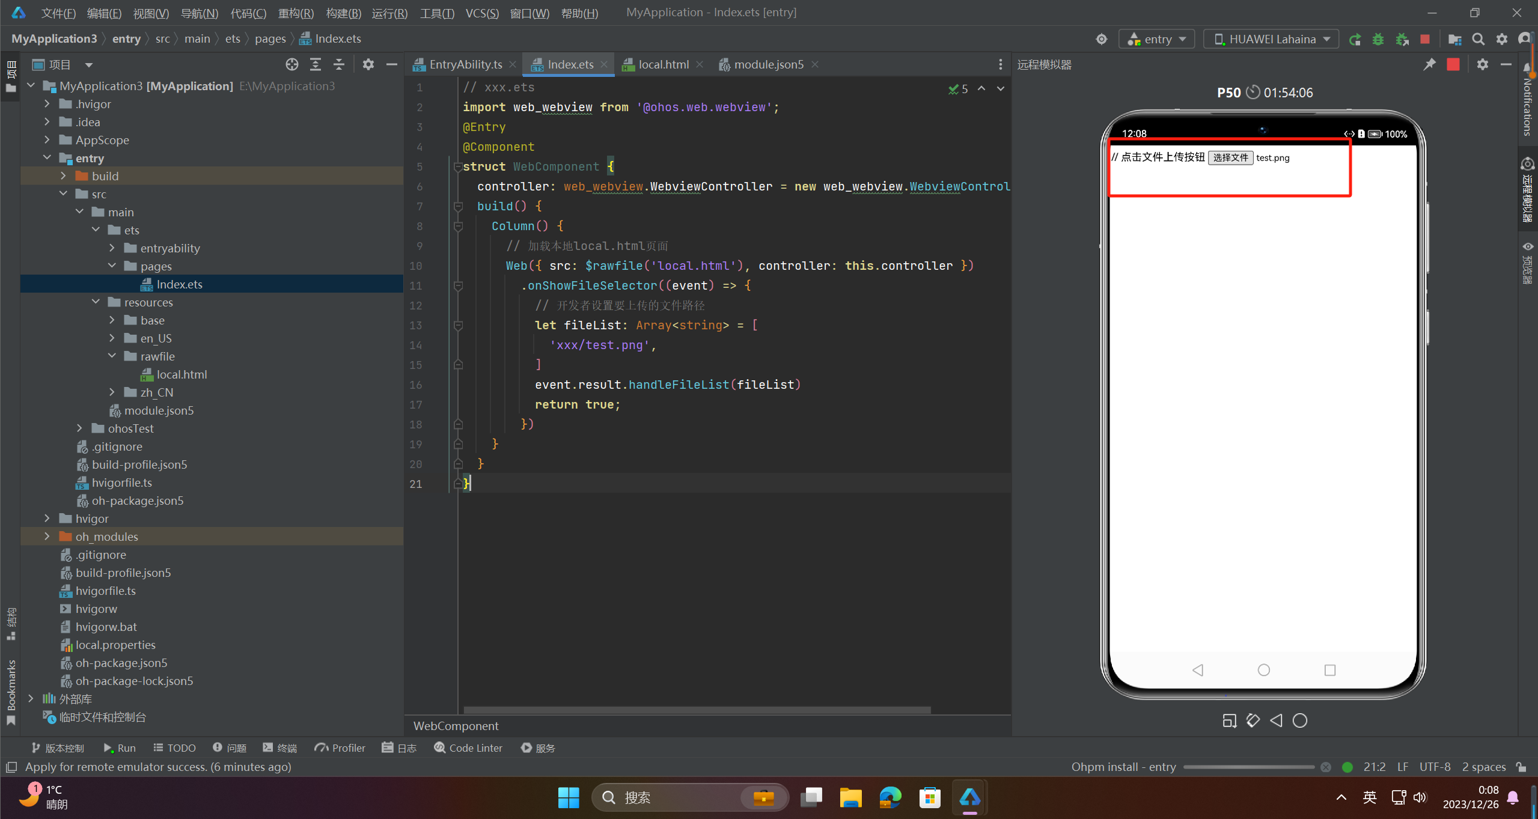1538x819 pixels.
Task: Pin the remote emulator panel
Action: tap(1430, 64)
